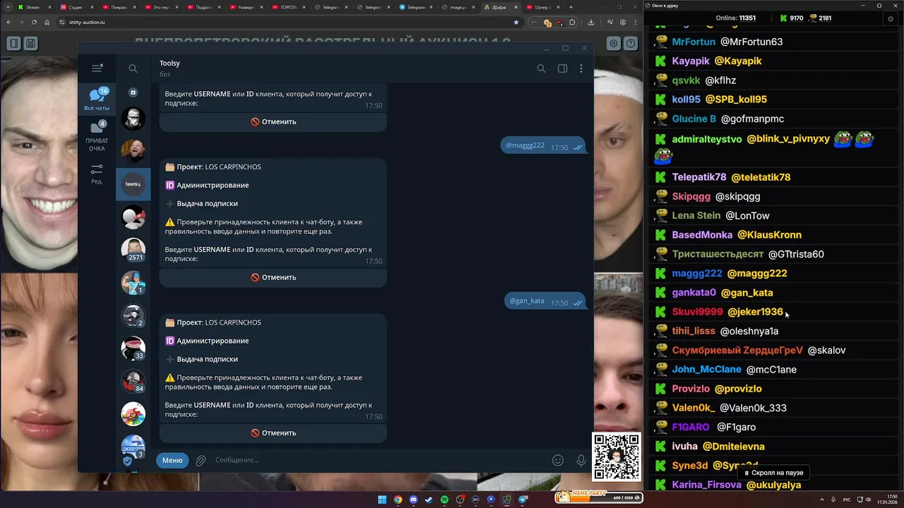
Task: Select the 'Все чаты' folder
Action: [97, 99]
